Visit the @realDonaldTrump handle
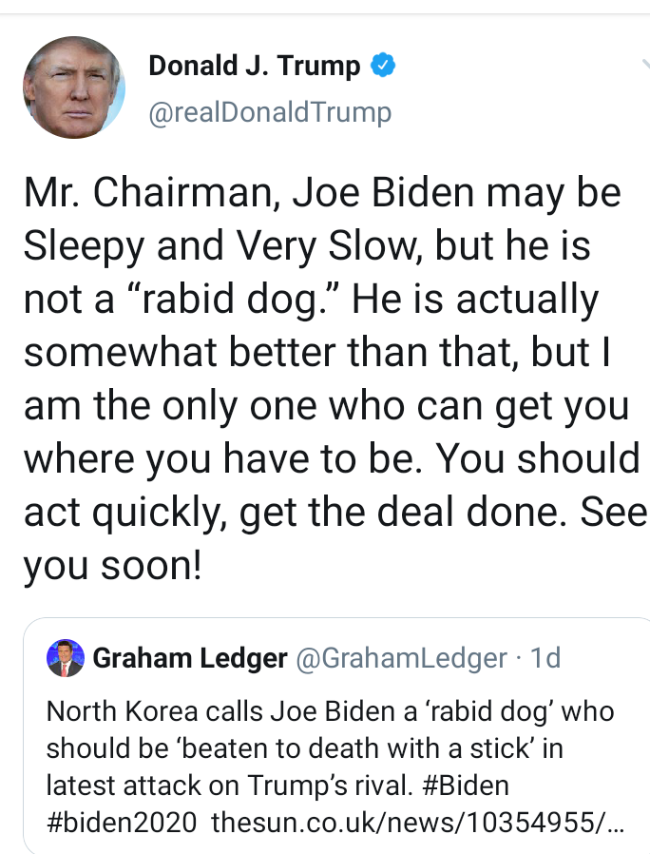 [270, 113]
